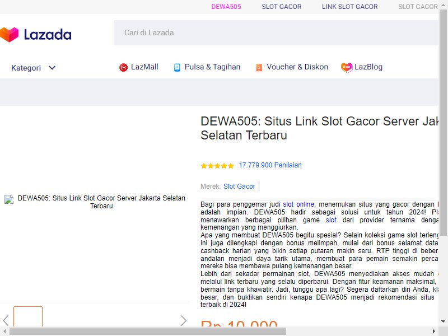Open the SLOT GACOR top link

(282, 7)
